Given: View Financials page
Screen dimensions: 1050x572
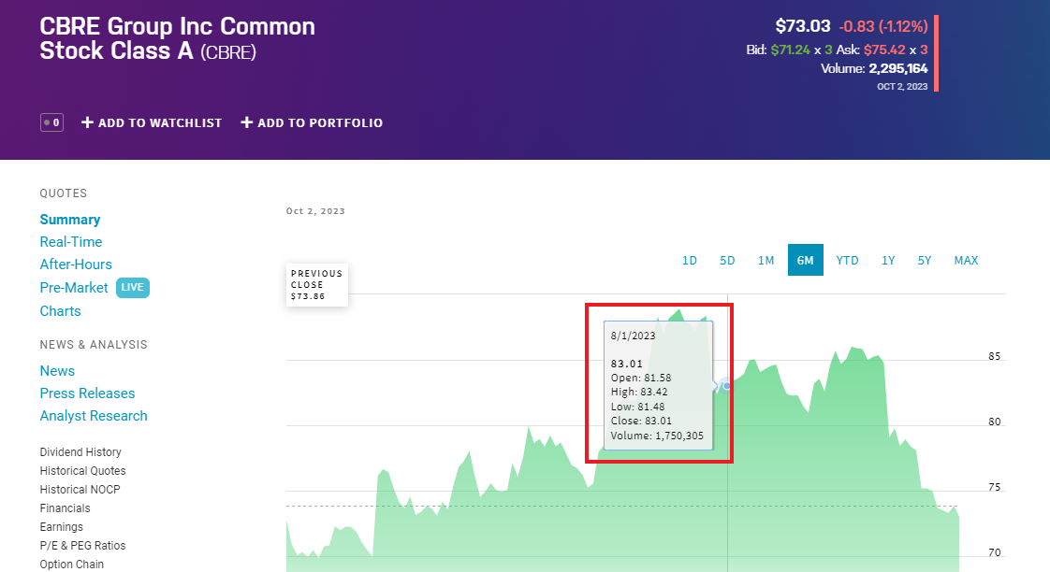Looking at the screenshot, I should coord(65,508).
